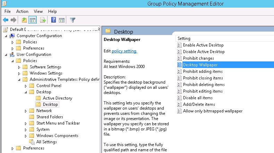Expand the Windows Components folder node
Screen dimensions: 274x153
pos(26,136)
